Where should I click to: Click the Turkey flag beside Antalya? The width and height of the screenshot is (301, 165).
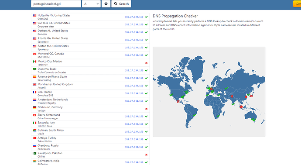click(x=34, y=138)
